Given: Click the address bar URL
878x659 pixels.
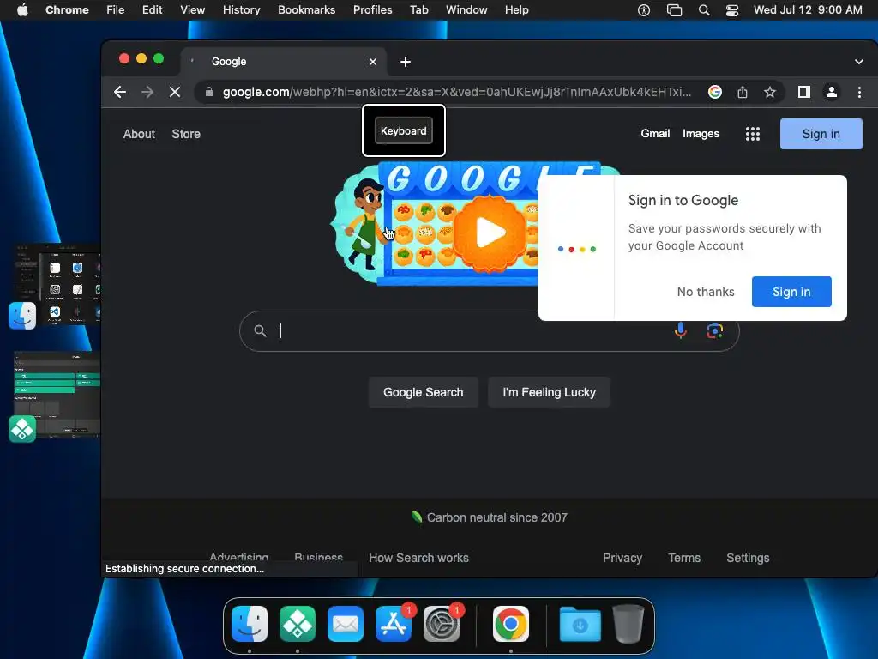Looking at the screenshot, I should click(456, 92).
